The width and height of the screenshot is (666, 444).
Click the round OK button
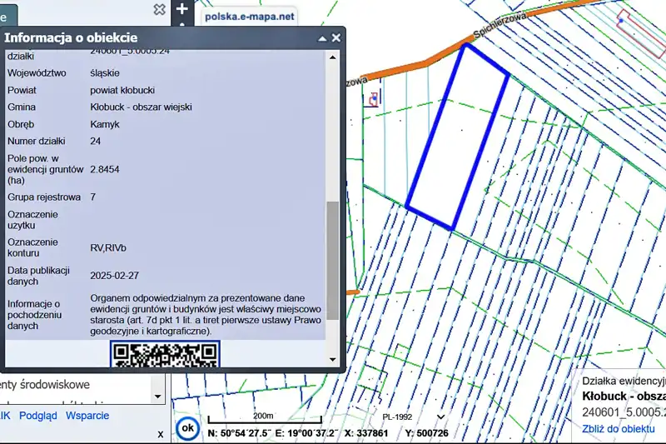coord(188,428)
